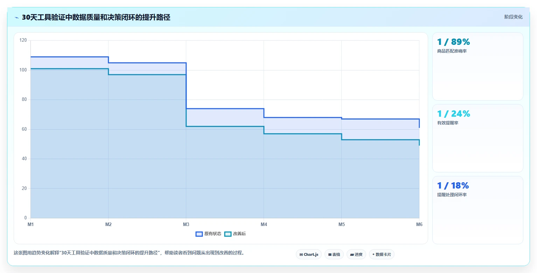
Task: Click the 40 y-axis value
Action: [x=24, y=159]
